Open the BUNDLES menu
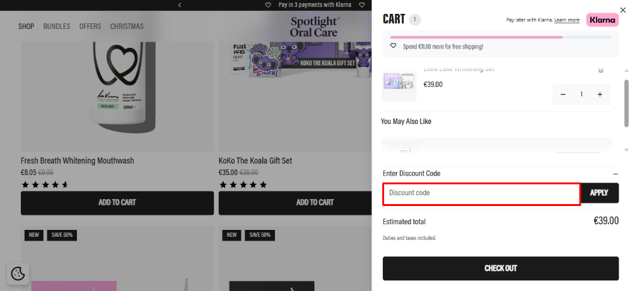This screenshot has height=291, width=630. point(57,26)
